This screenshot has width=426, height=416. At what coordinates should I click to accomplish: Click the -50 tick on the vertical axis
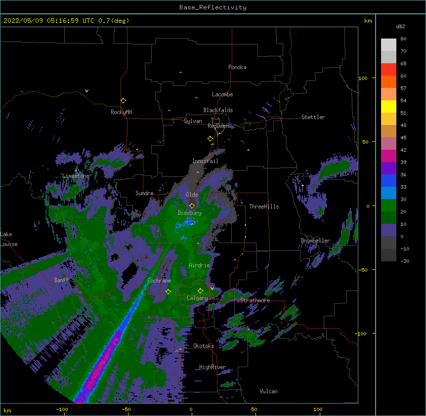(363, 270)
